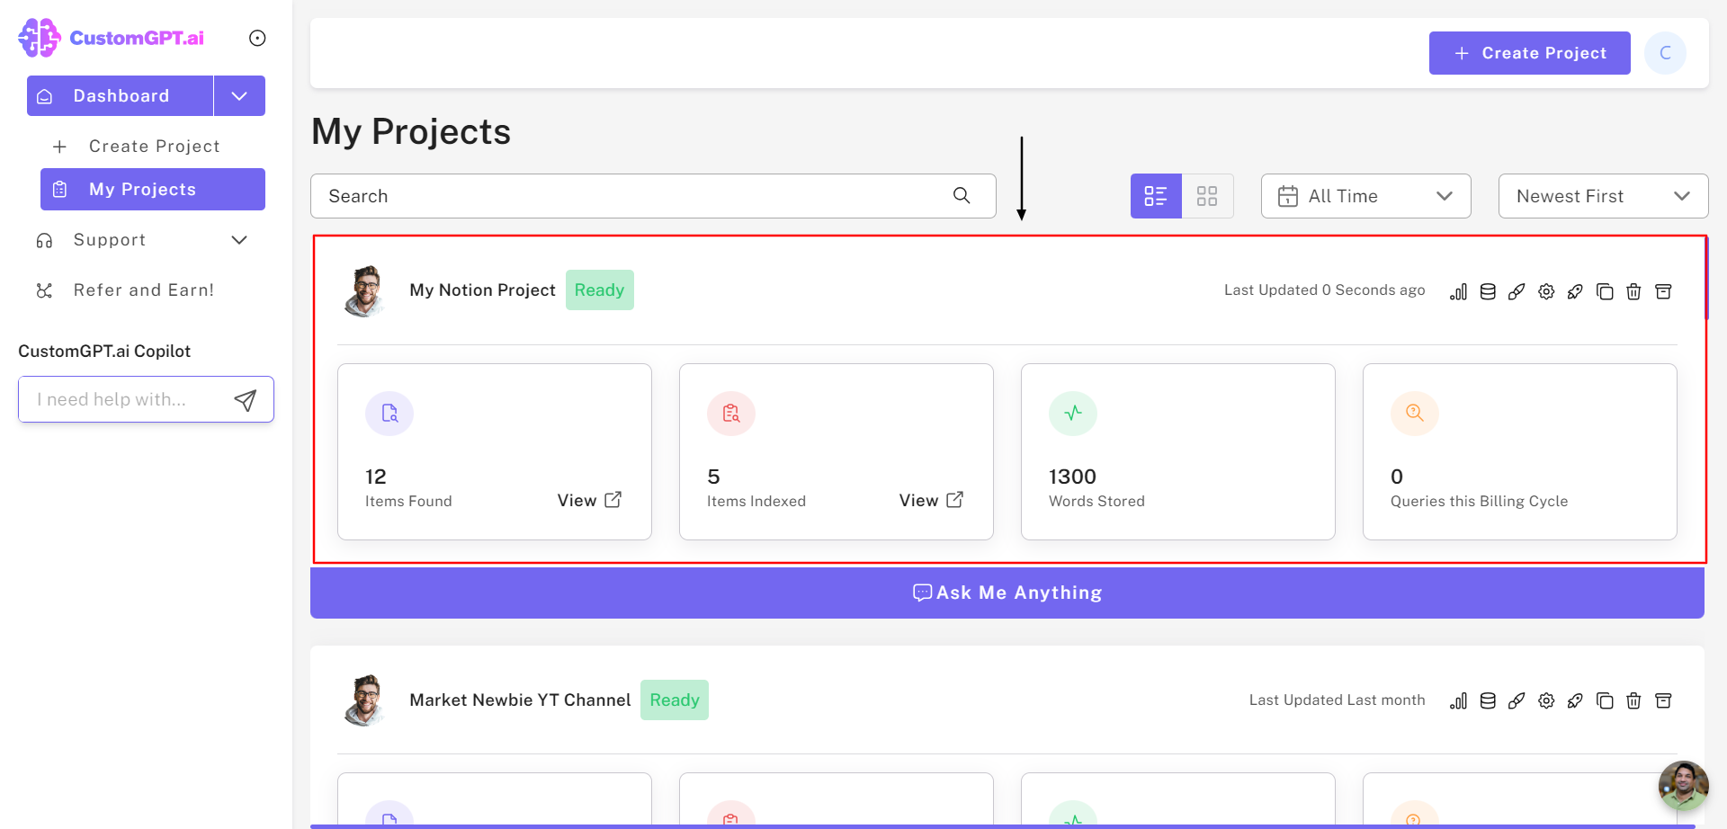Click the Queries this Billing Cycle card
Screen dimensions: 1727x829
point(1520,451)
